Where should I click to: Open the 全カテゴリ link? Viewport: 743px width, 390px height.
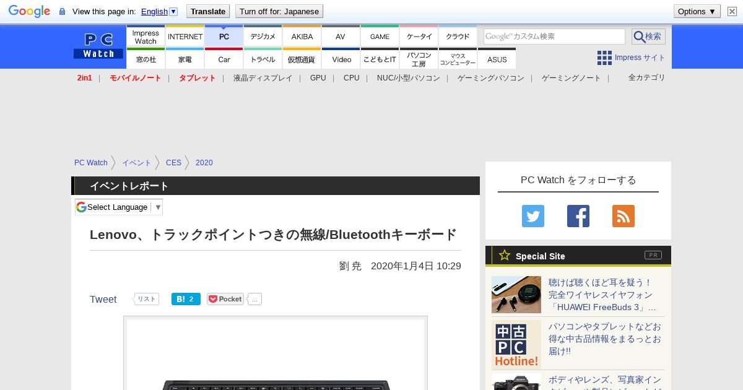click(x=646, y=77)
